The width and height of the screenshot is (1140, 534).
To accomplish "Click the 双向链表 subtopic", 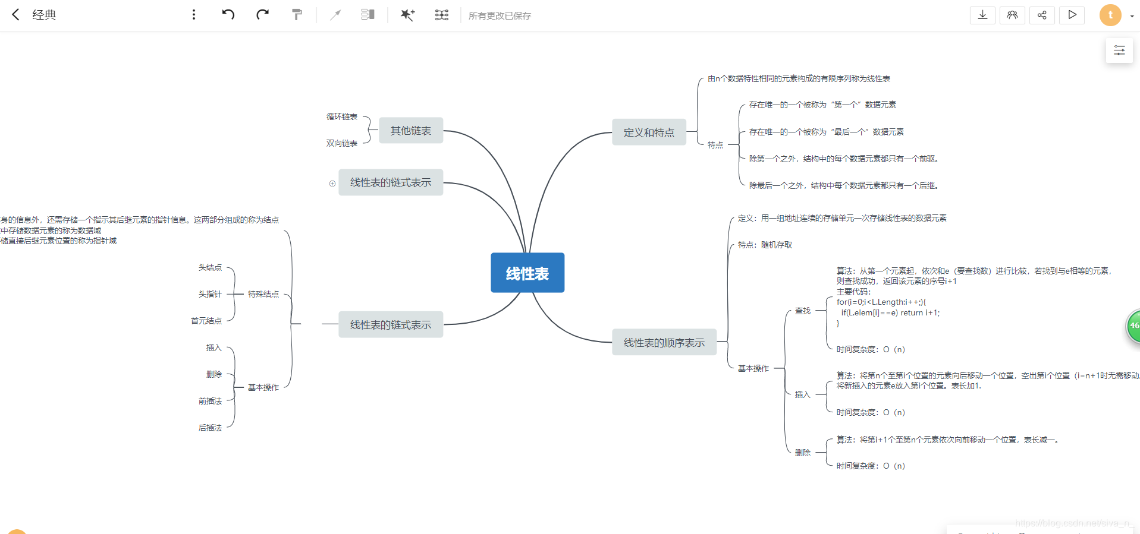I will [342, 143].
